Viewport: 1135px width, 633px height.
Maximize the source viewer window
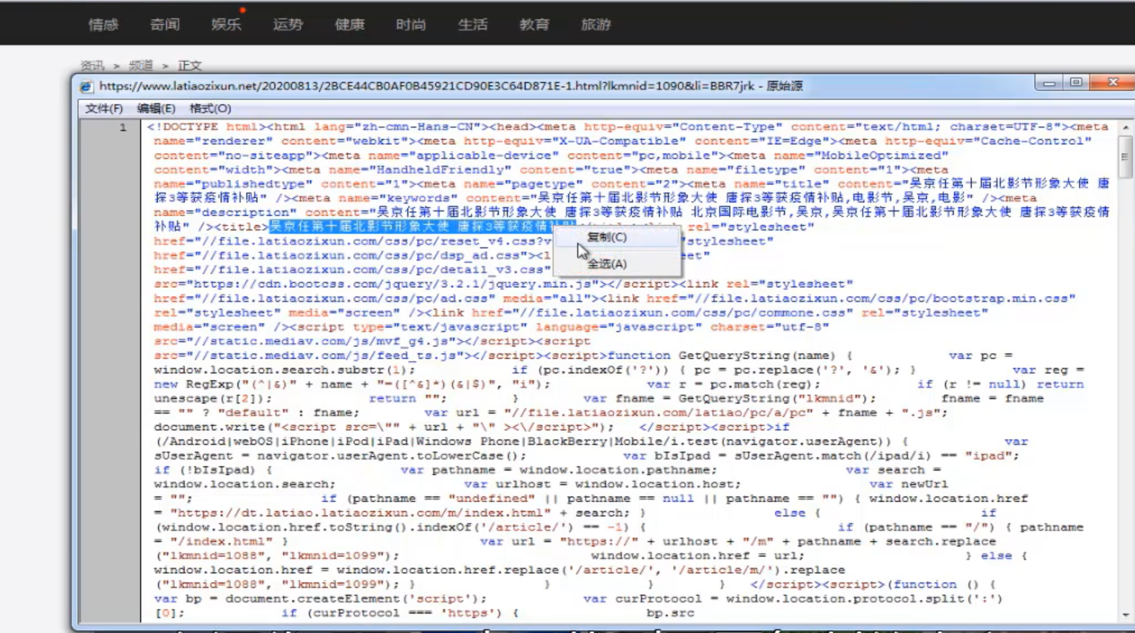point(1075,83)
